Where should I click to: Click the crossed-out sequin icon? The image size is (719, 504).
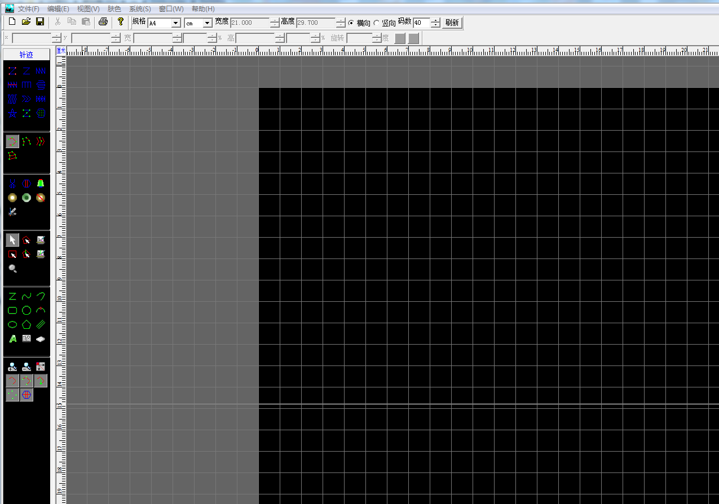coord(41,198)
